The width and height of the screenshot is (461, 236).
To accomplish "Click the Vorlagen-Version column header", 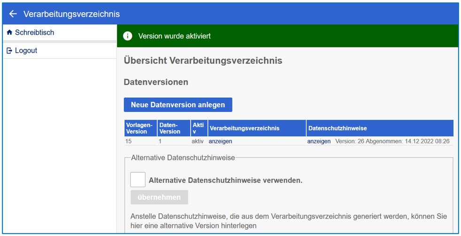I will pyautogui.click(x=140, y=128).
